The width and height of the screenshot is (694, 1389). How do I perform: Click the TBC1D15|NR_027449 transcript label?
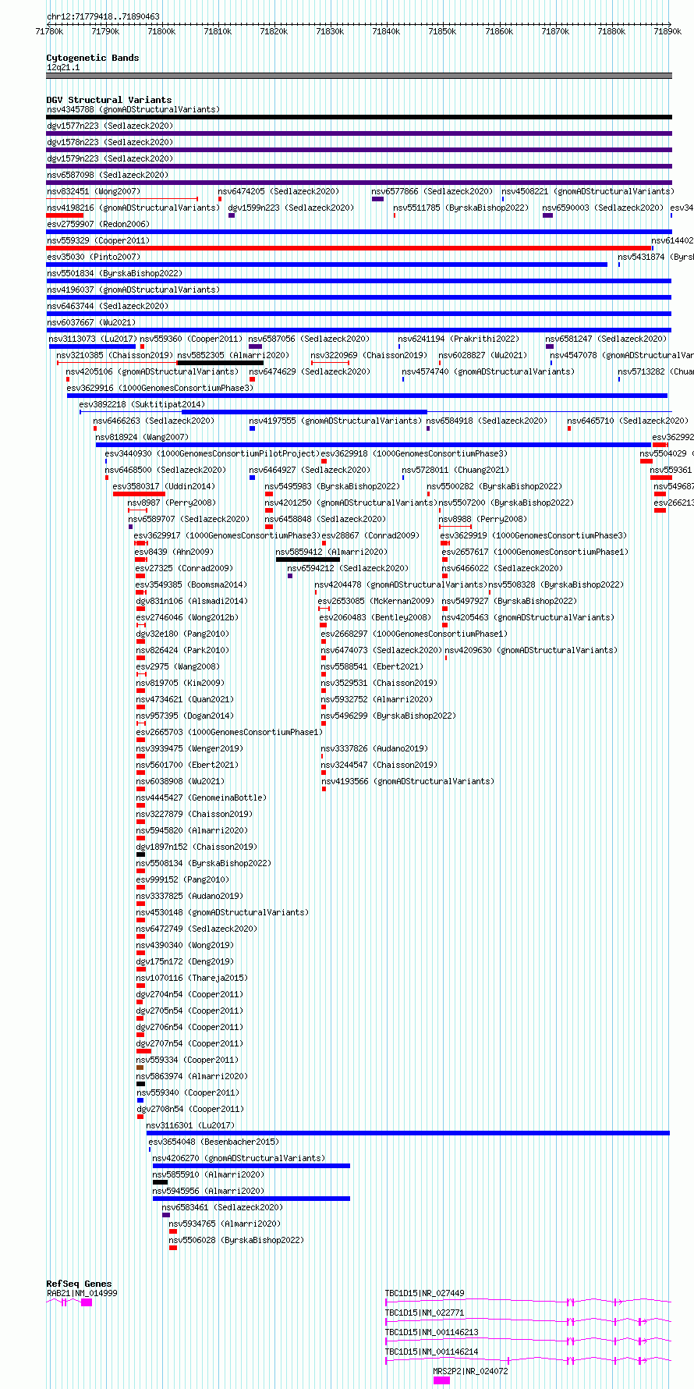point(424,1293)
